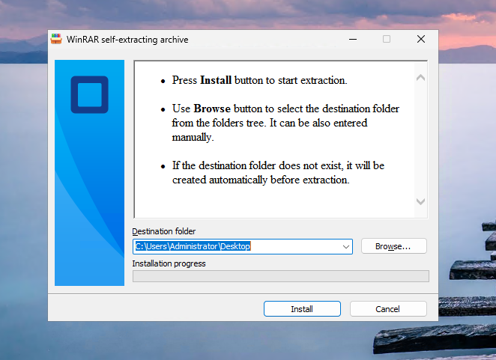Click the WinRAR books icon in title bar

point(56,39)
